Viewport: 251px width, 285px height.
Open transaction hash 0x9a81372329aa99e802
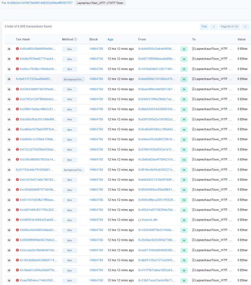pos(34,79)
